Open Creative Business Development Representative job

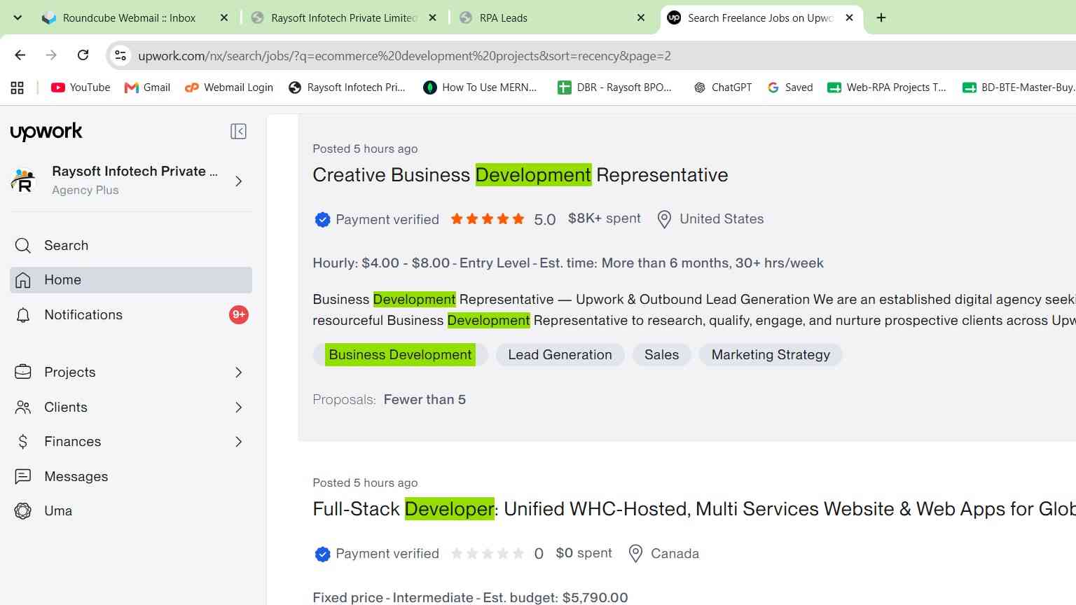pyautogui.click(x=520, y=175)
